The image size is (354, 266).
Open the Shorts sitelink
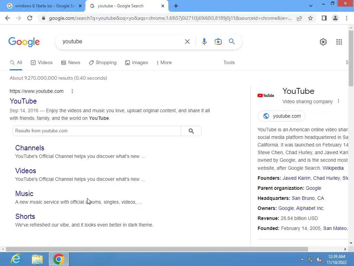point(25,216)
